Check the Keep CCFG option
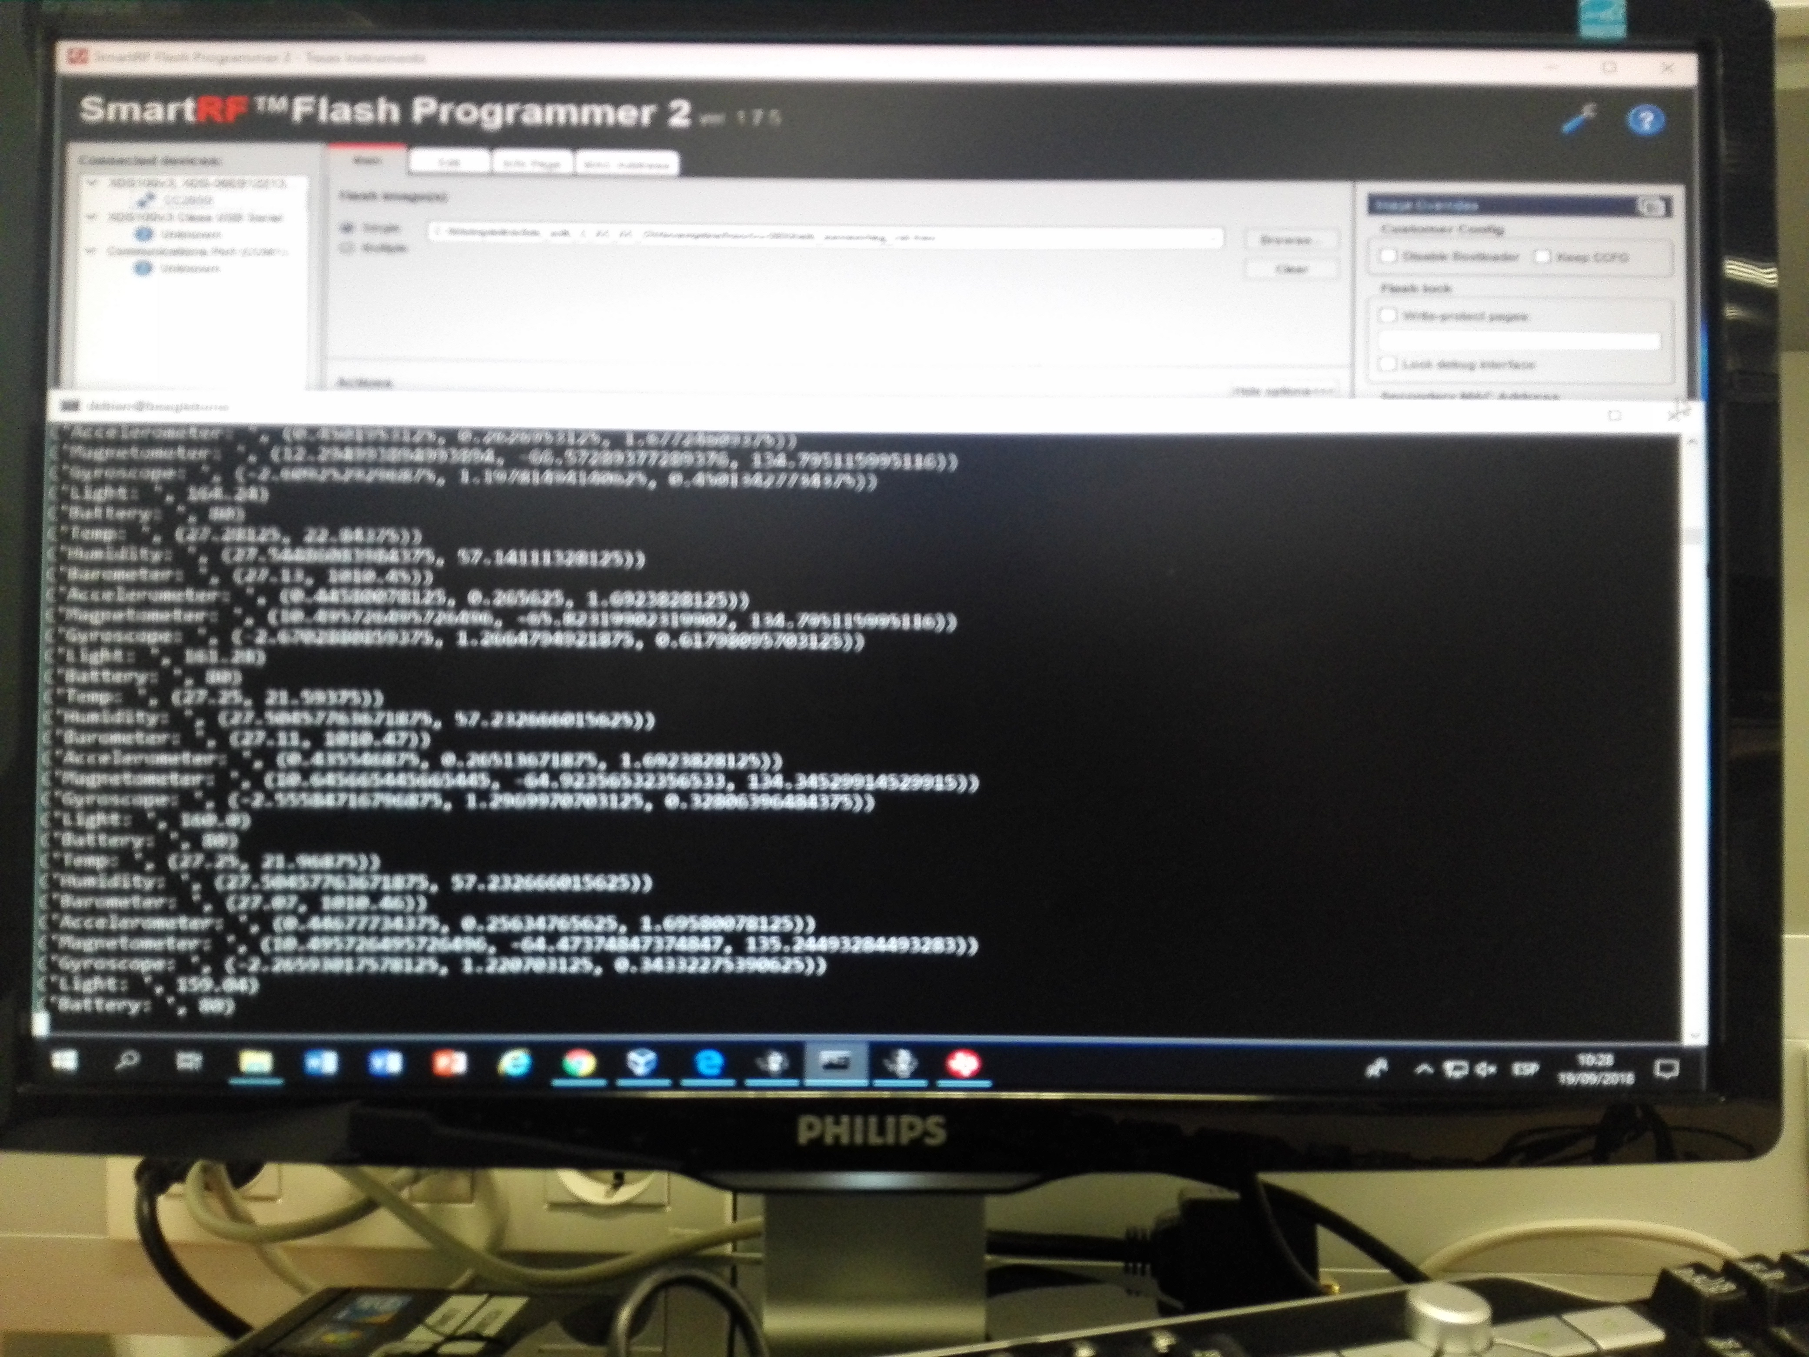 (1542, 257)
